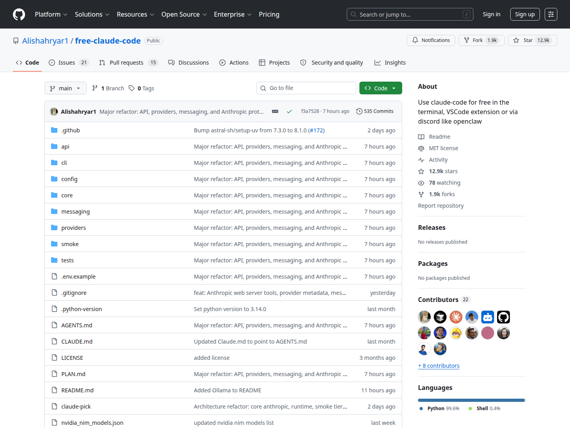Click the Python language bar segment
Viewport: 570px width, 428px height.
[471, 400]
